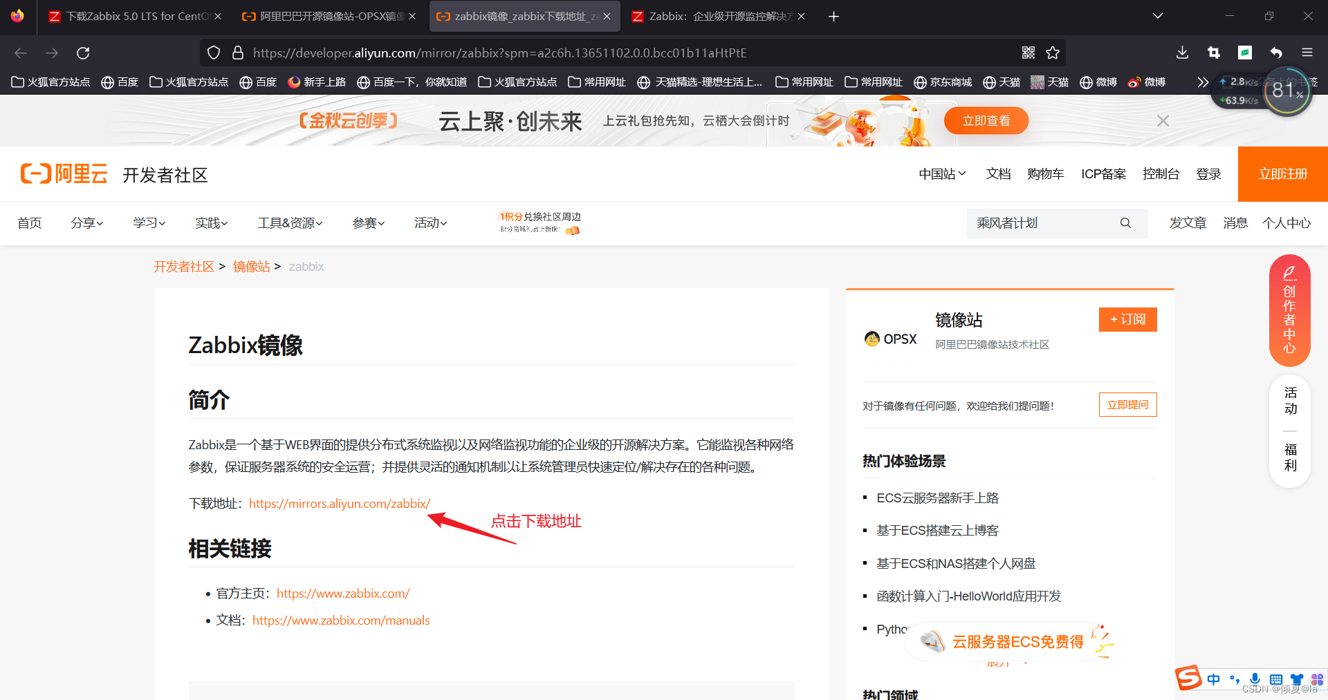
Task: Open the Firefox hamburger menu
Action: coord(1307,53)
